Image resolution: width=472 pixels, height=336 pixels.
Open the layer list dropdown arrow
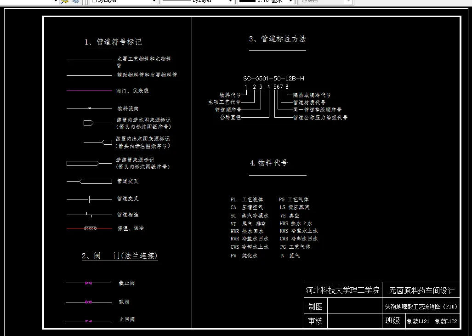click(55, 1)
